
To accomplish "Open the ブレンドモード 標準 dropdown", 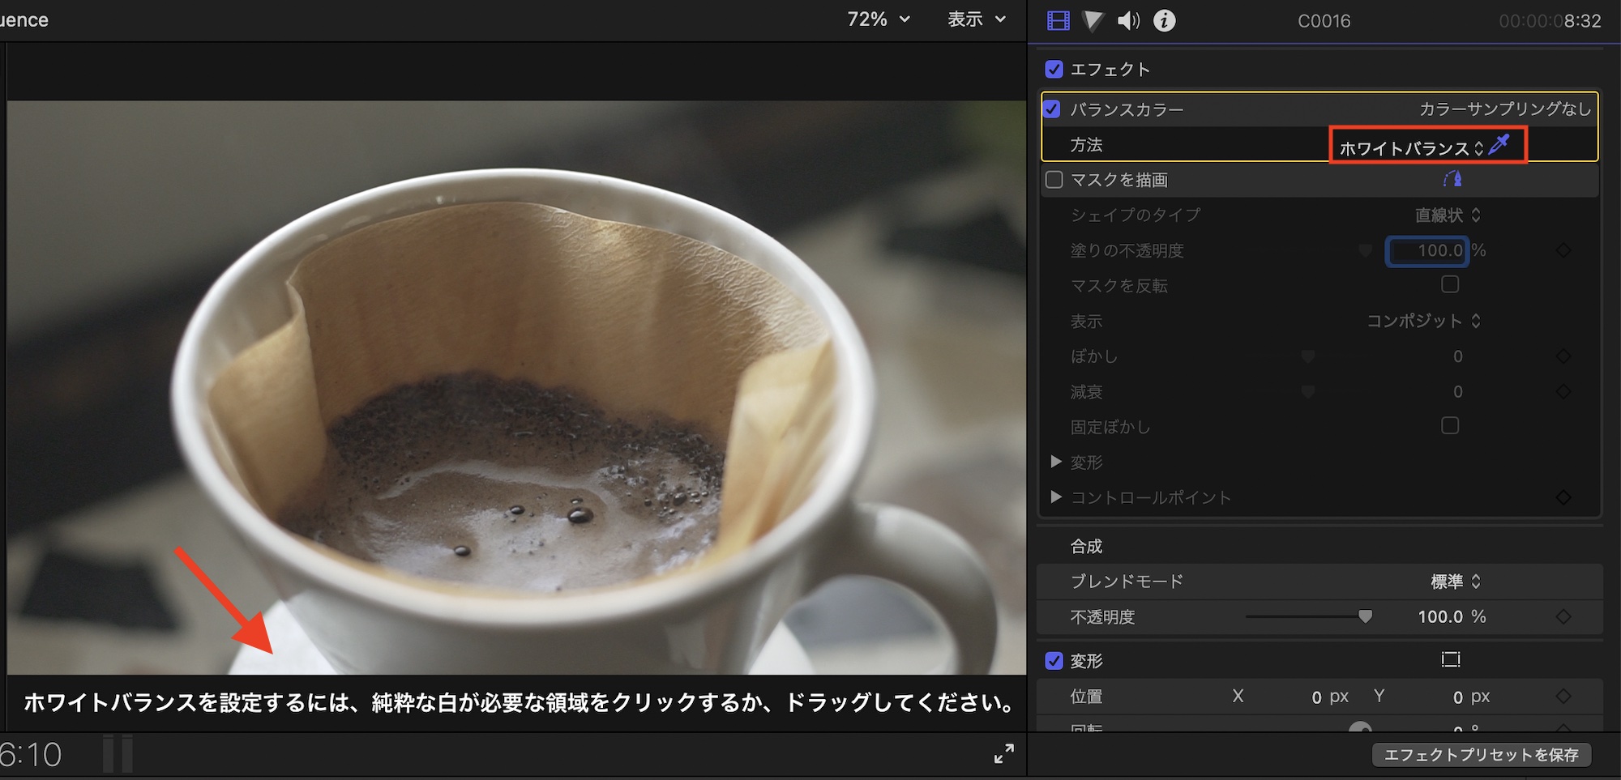I will 1455,582.
